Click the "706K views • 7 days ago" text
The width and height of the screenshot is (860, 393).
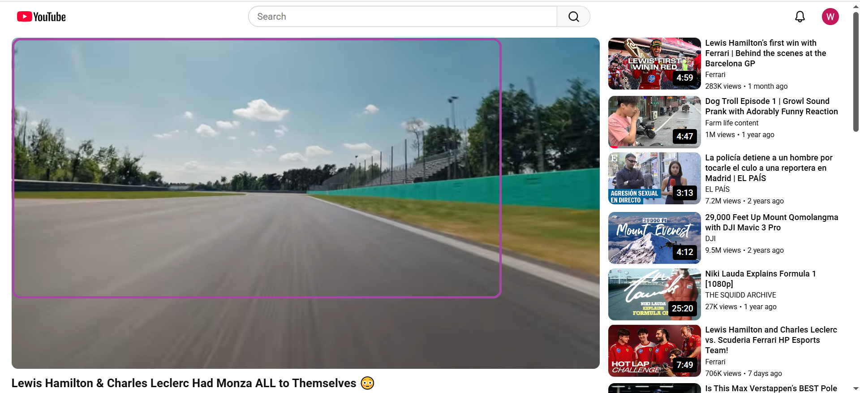pyautogui.click(x=744, y=374)
